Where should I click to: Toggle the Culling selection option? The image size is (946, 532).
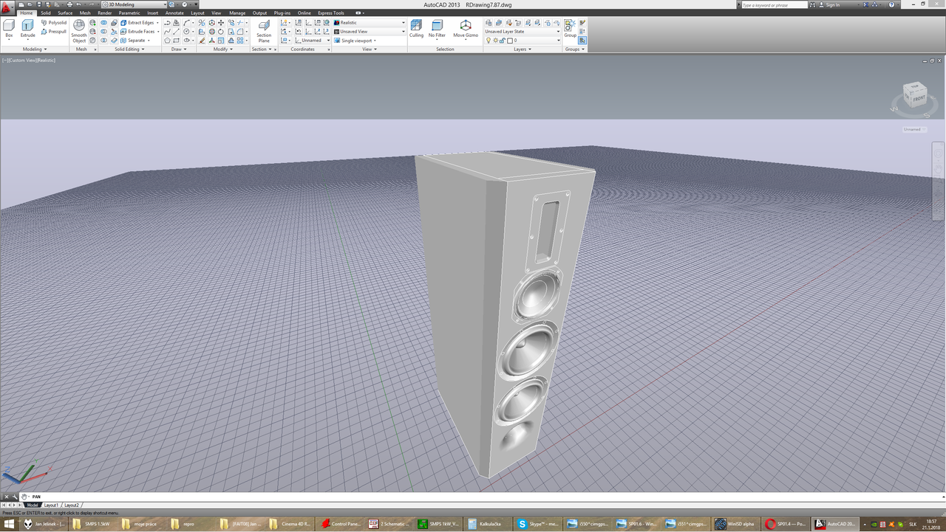coord(416,29)
